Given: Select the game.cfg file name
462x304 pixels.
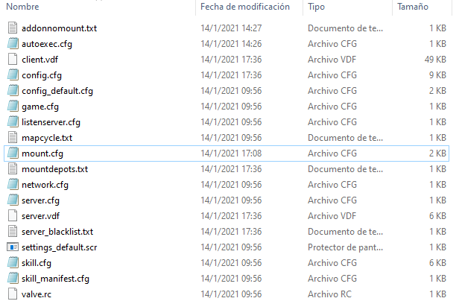Looking at the screenshot, I should coord(40,107).
